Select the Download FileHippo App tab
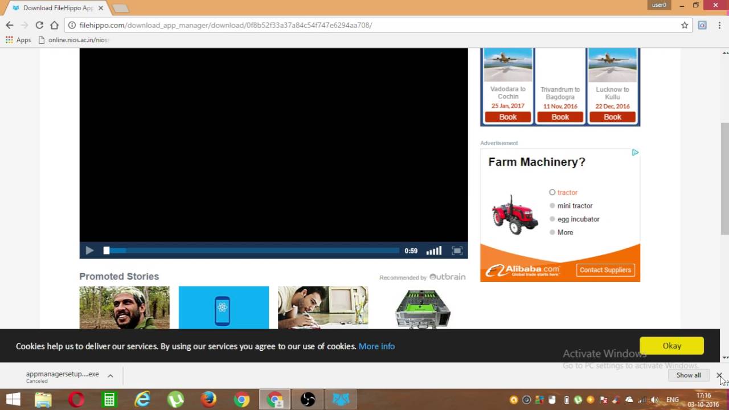729x410 pixels. click(56, 8)
